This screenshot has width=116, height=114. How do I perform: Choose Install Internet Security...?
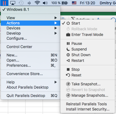click(x=87, y=109)
